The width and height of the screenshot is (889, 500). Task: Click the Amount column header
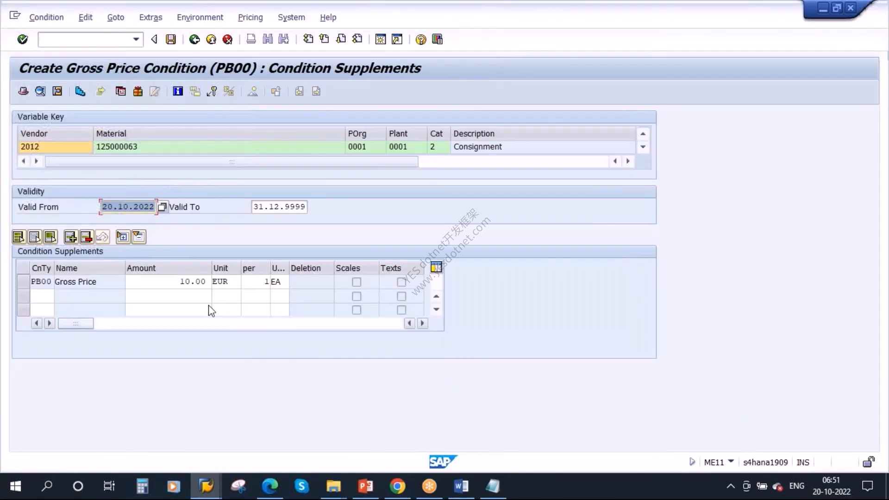[x=168, y=268]
